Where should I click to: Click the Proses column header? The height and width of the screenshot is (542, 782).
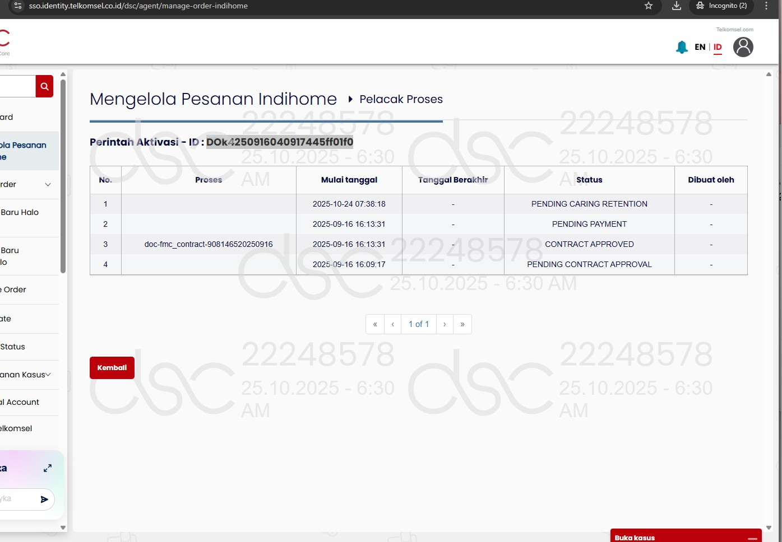(209, 180)
